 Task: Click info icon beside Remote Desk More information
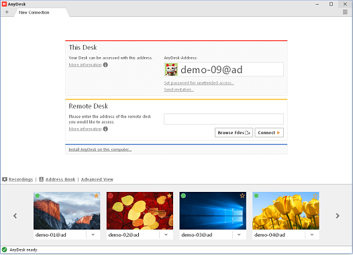click(105, 129)
